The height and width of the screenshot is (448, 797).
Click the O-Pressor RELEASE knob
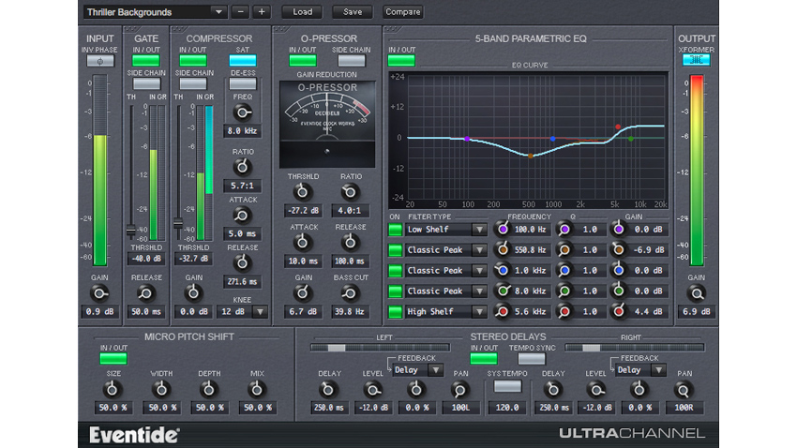[350, 243]
